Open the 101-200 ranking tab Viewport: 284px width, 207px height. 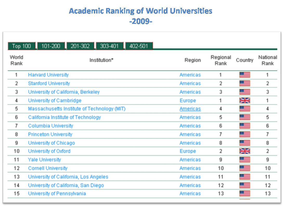pos(51,46)
